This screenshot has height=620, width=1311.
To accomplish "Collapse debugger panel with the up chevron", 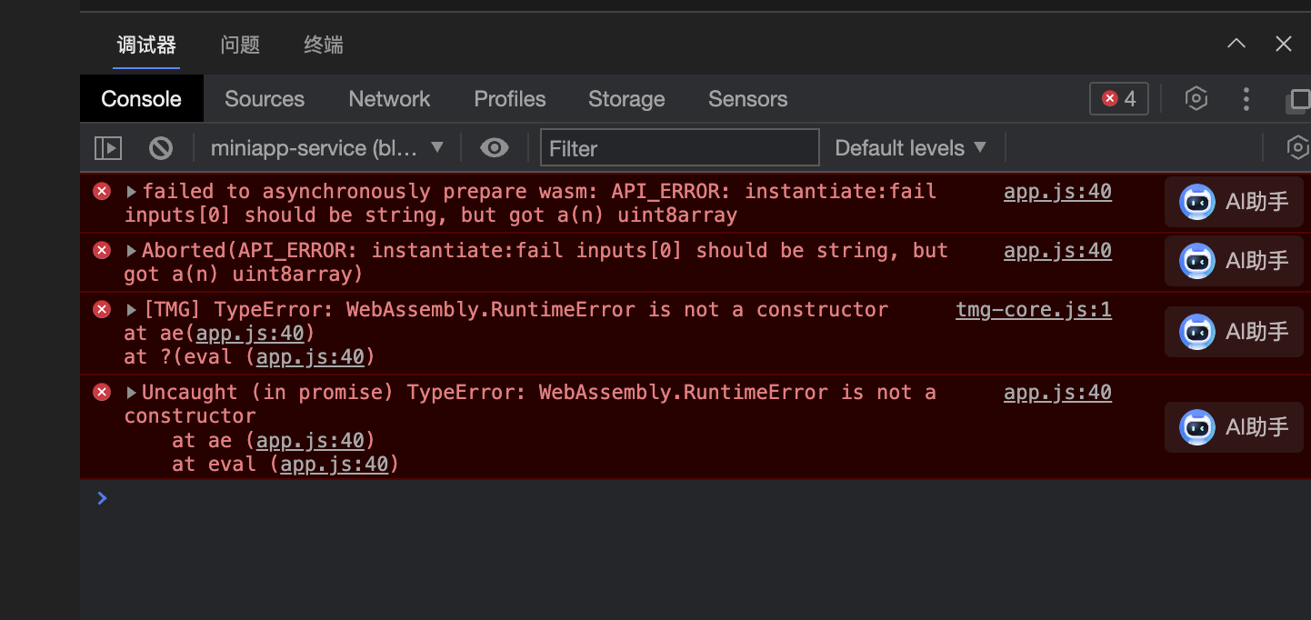I will click(x=1236, y=44).
